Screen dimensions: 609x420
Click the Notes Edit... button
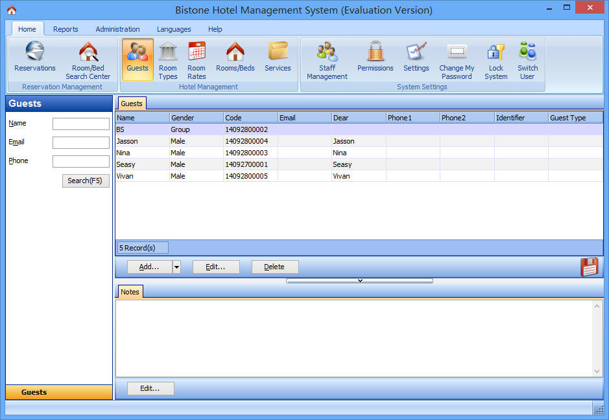(x=150, y=389)
